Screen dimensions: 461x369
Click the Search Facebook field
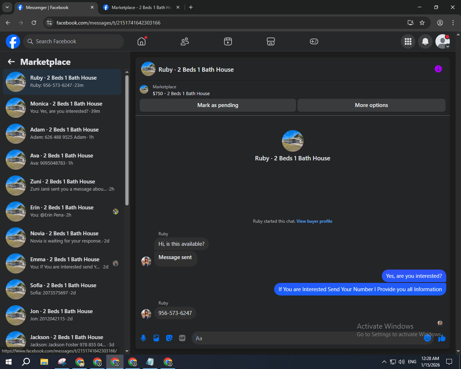pos(73,41)
